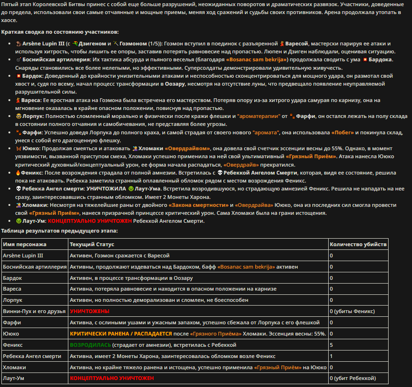Click the 'Лаут-Ум' name cell in the table
412x387 pixels.
point(35,378)
